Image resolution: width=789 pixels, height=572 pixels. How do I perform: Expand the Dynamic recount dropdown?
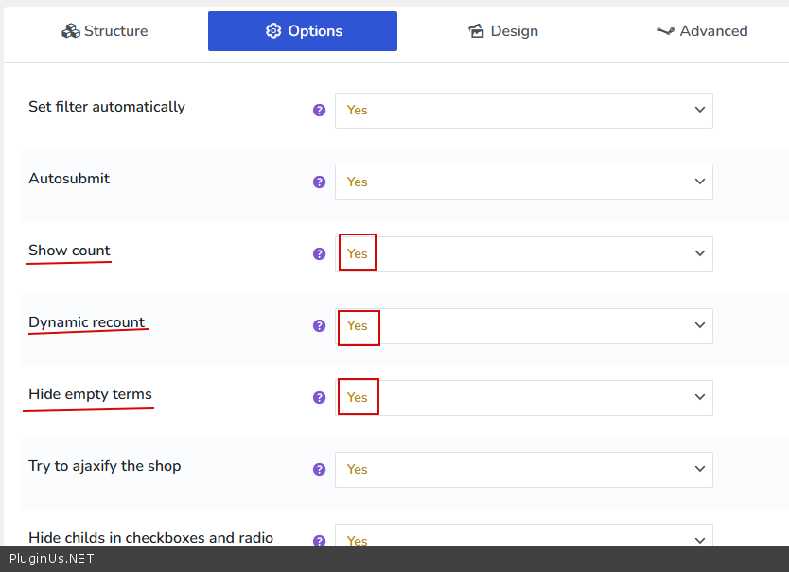click(523, 325)
